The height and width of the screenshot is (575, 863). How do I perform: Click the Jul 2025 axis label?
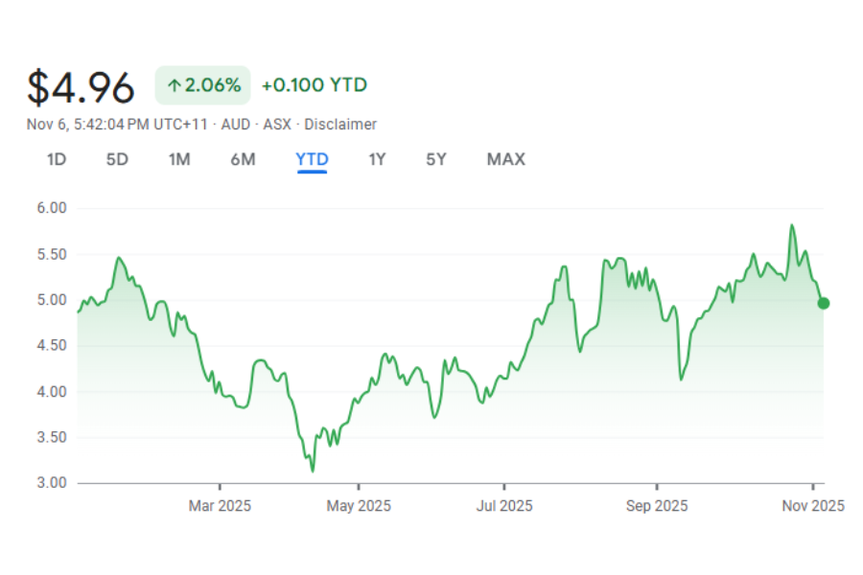[x=503, y=505]
